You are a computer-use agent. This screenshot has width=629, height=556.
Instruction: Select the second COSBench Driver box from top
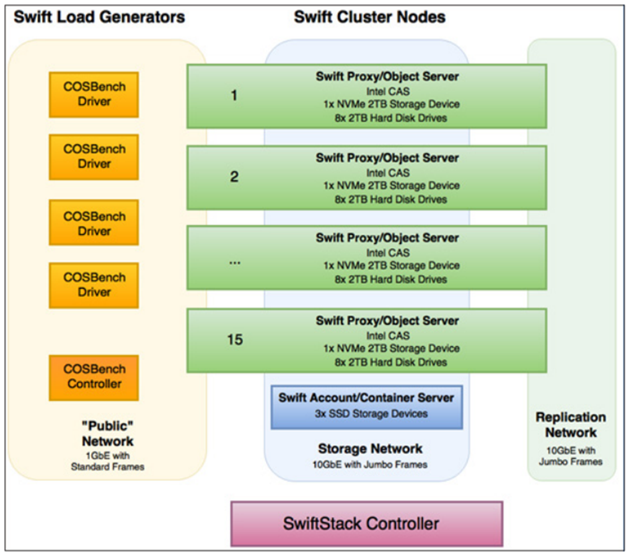pos(94,157)
